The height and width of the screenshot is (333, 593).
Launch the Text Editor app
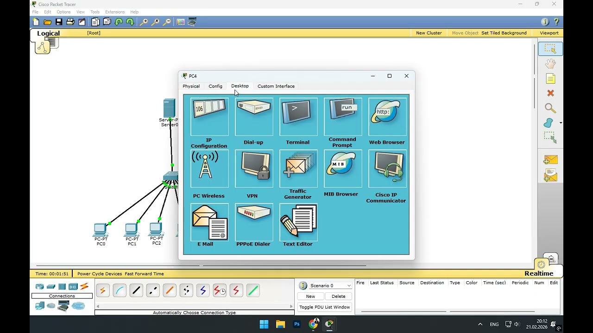click(298, 222)
